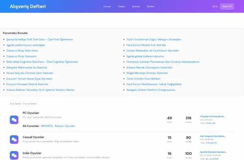Open Uzman Mekanikler ile Ford Escort Servisleri

coord(152,51)
